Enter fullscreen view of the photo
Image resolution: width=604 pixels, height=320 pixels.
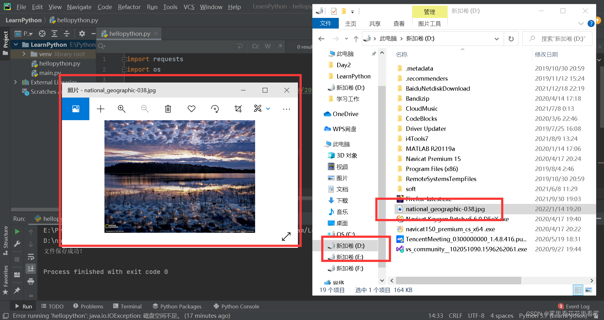point(286,237)
